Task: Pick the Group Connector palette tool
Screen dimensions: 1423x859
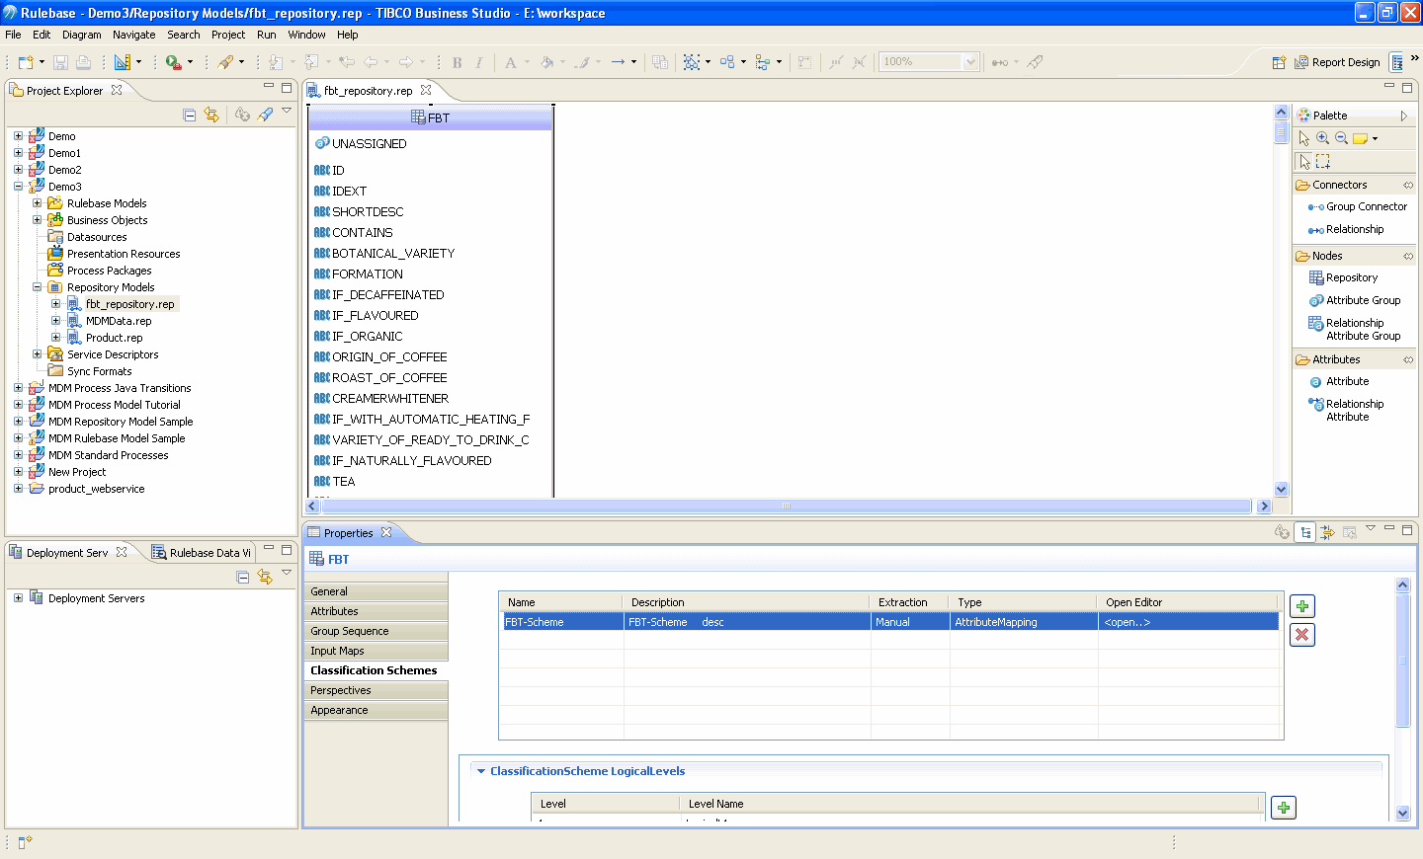Action: coord(1357,206)
